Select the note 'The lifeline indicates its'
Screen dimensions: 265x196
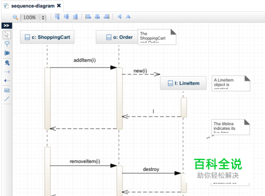(231, 127)
